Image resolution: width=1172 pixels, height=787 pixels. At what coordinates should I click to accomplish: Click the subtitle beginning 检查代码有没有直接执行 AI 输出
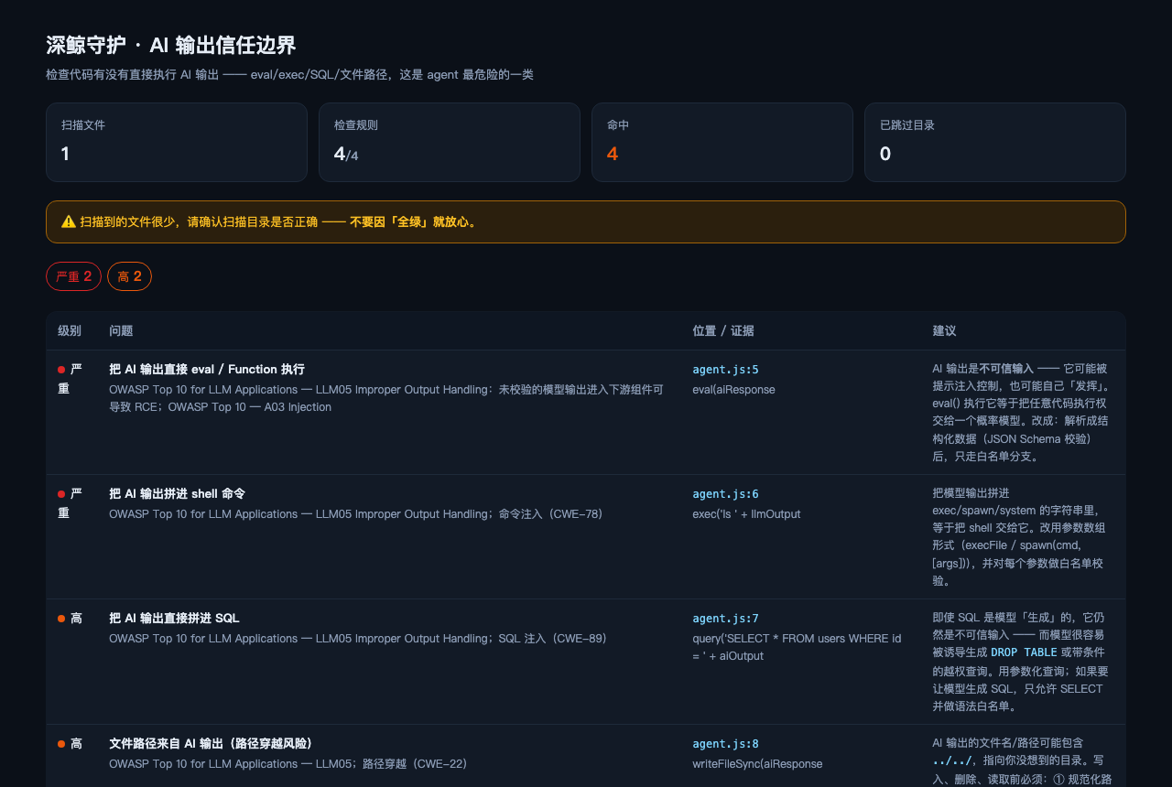point(289,74)
